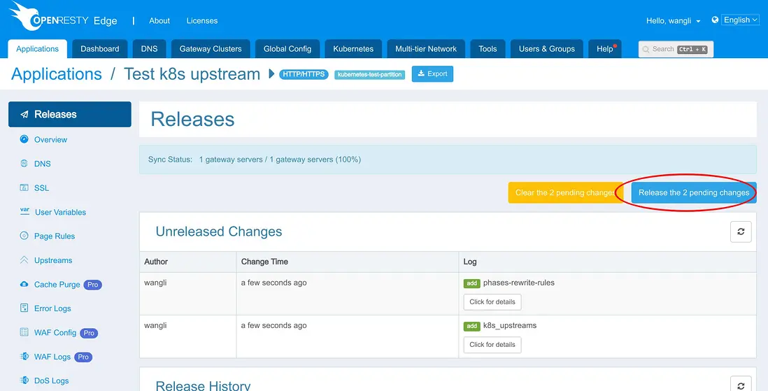Click the Page Rules sidebar icon
768x391 pixels.
click(24, 236)
